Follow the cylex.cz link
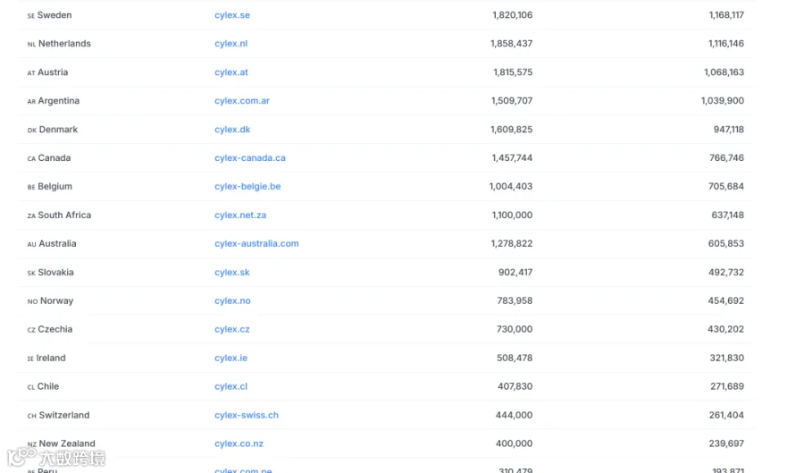The width and height of the screenshot is (804, 473). tap(231, 329)
